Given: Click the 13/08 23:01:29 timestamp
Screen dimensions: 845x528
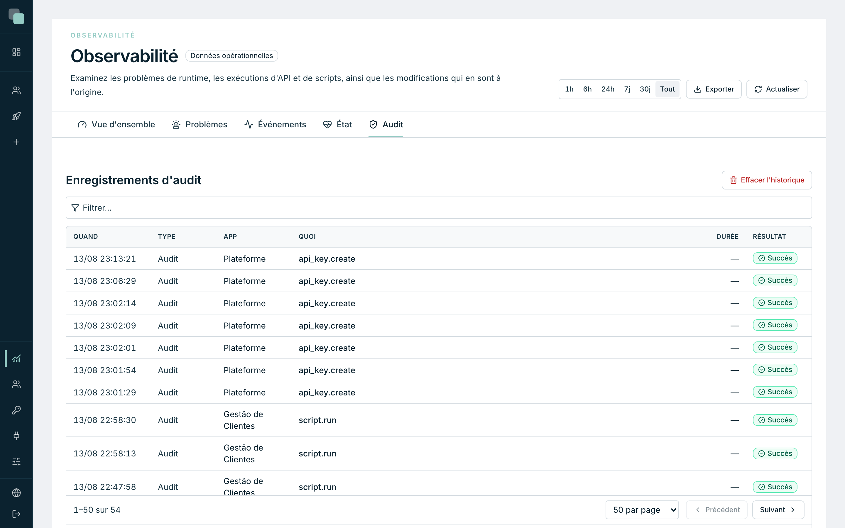Looking at the screenshot, I should click(104, 392).
